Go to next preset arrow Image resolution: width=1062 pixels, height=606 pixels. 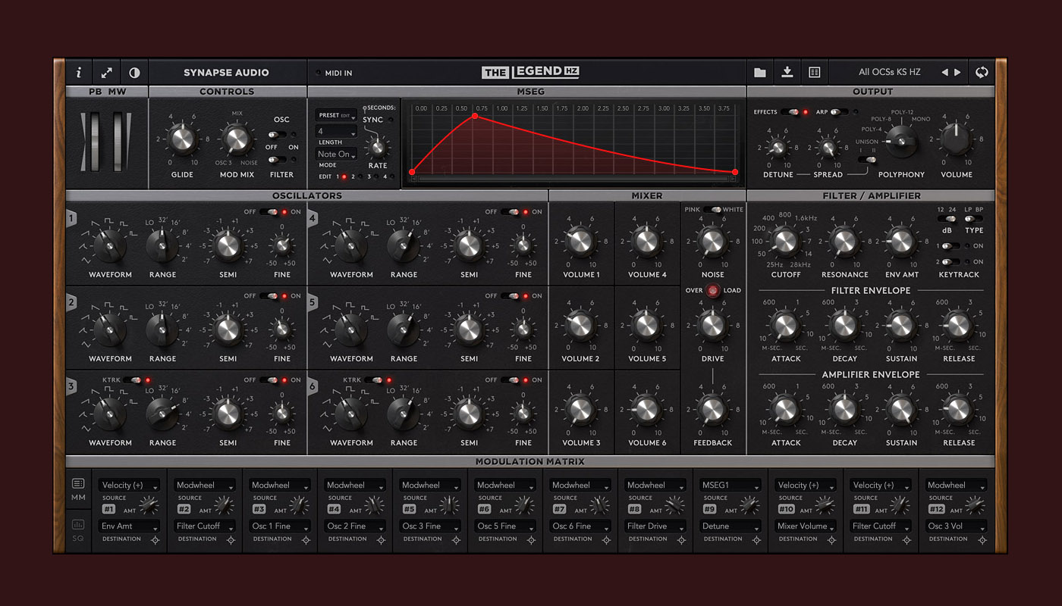click(957, 73)
